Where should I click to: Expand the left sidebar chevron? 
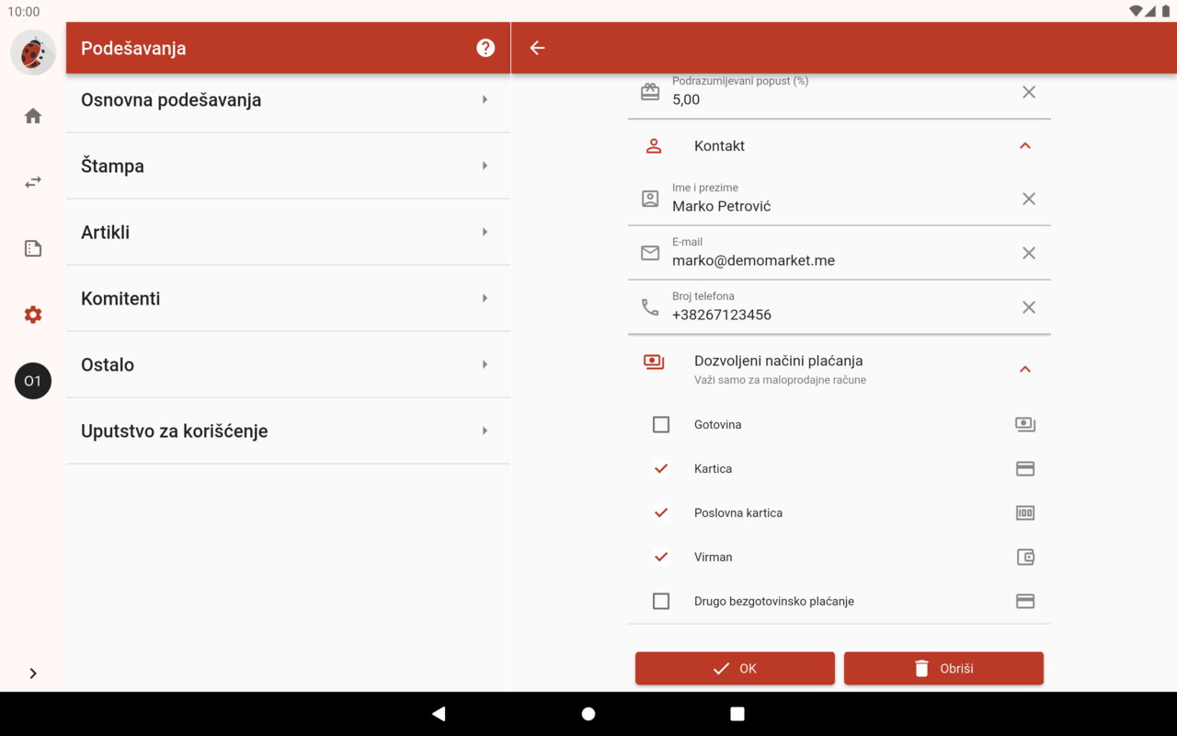pos(33,673)
